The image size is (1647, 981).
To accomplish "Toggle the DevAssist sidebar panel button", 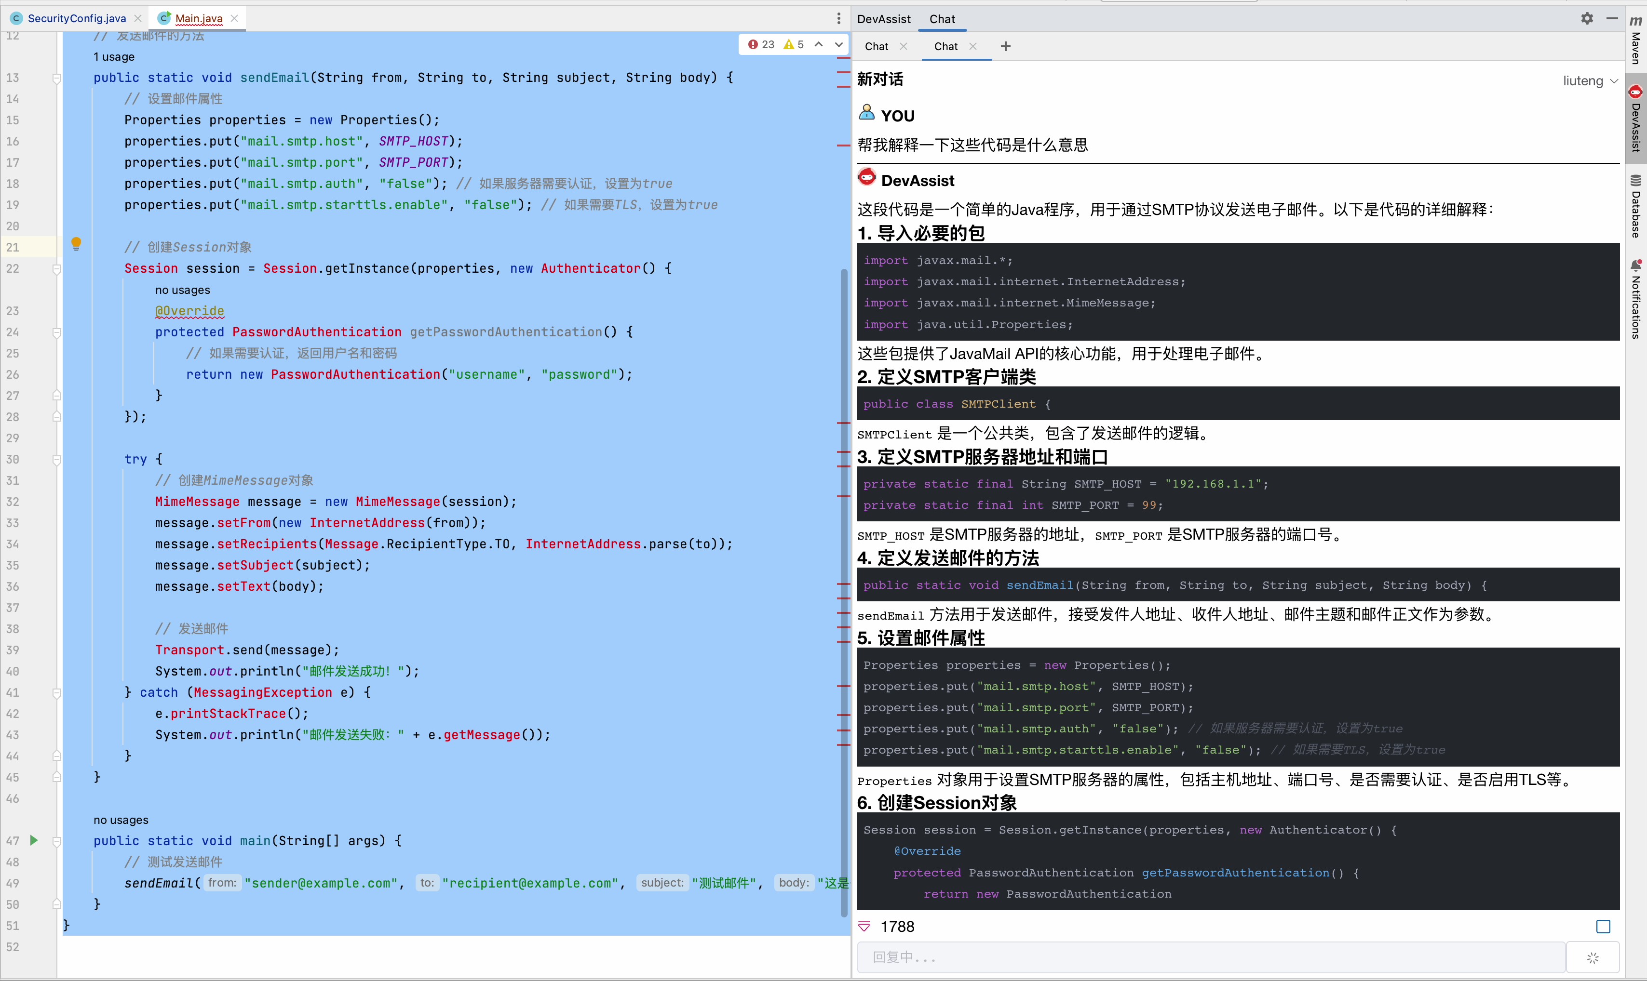I will tap(1636, 119).
